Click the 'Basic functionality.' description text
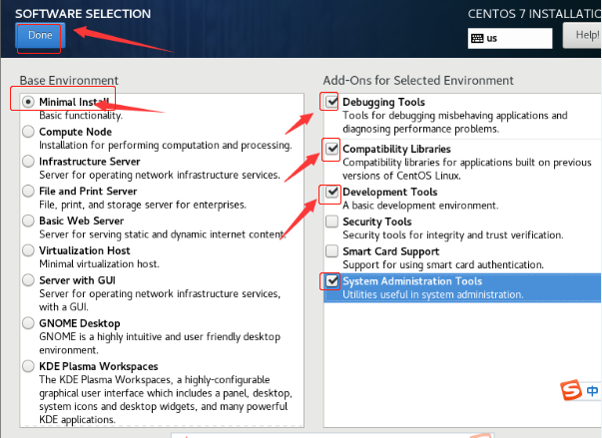The image size is (602, 438). 81,116
